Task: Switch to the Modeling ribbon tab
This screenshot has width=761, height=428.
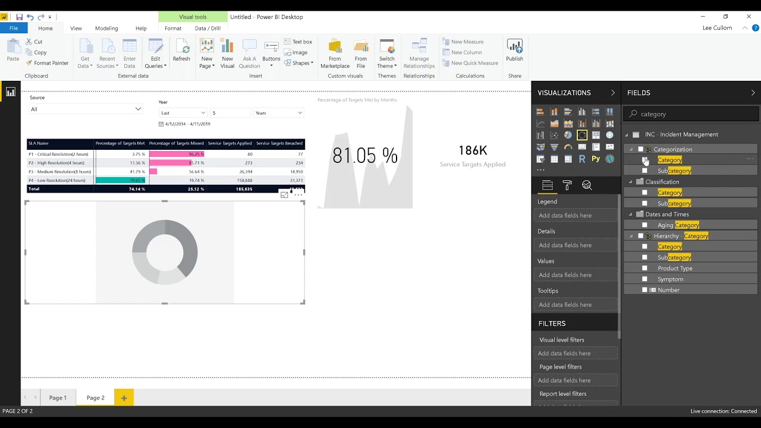Action: pyautogui.click(x=106, y=28)
